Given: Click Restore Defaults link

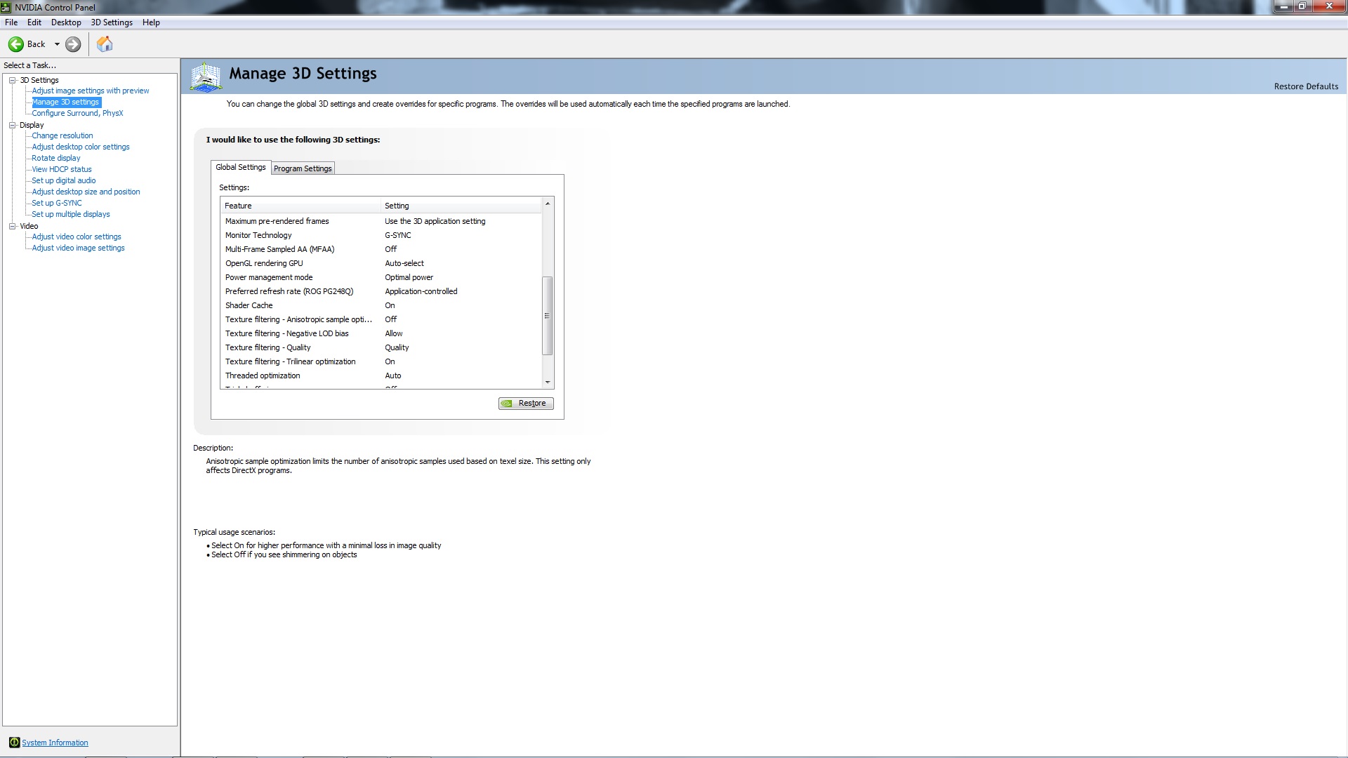Looking at the screenshot, I should point(1306,86).
